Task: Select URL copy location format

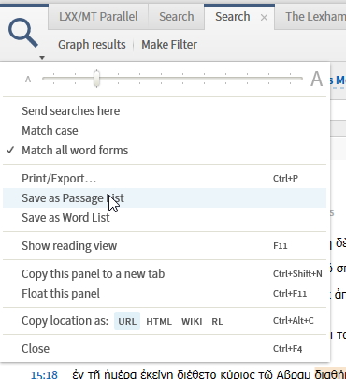Action: coord(127,321)
